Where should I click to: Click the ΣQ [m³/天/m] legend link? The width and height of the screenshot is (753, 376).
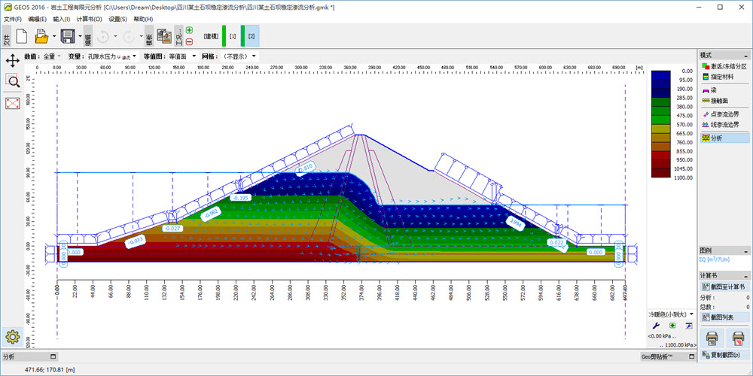coord(716,259)
